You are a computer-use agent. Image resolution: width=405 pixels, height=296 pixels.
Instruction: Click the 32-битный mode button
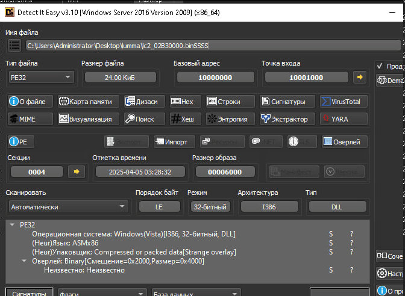(210, 206)
